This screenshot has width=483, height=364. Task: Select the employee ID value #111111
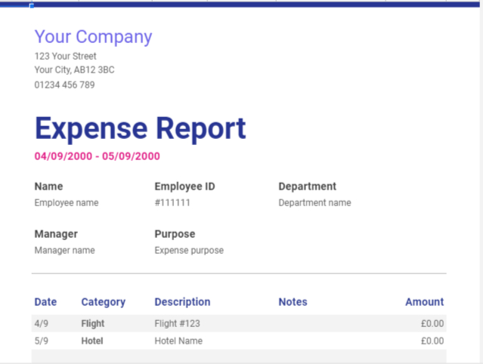point(172,203)
